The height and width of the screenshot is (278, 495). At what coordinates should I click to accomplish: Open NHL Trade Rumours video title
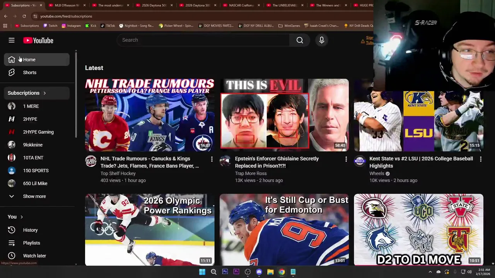pyautogui.click(x=150, y=162)
